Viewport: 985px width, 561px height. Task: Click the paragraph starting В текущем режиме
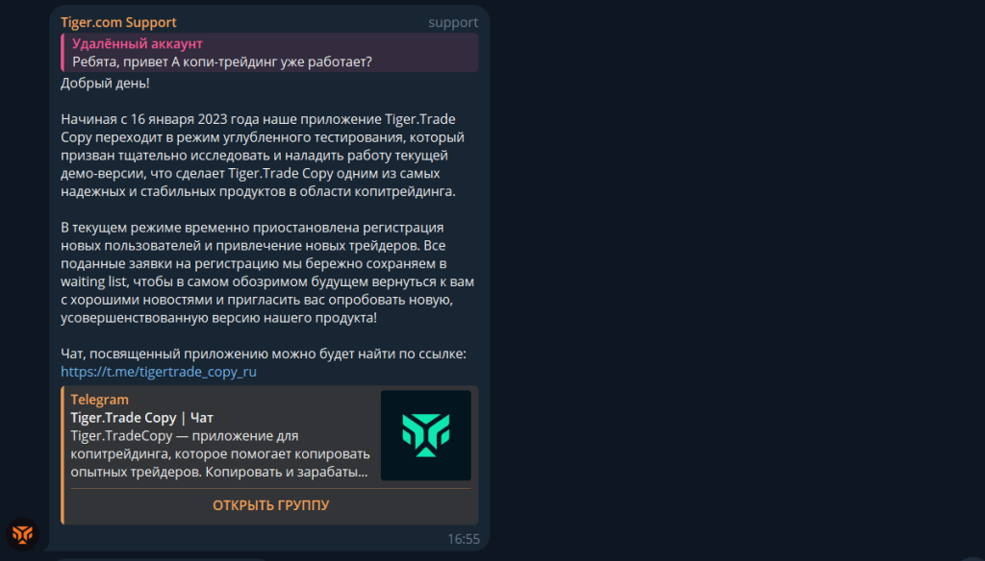(x=267, y=273)
